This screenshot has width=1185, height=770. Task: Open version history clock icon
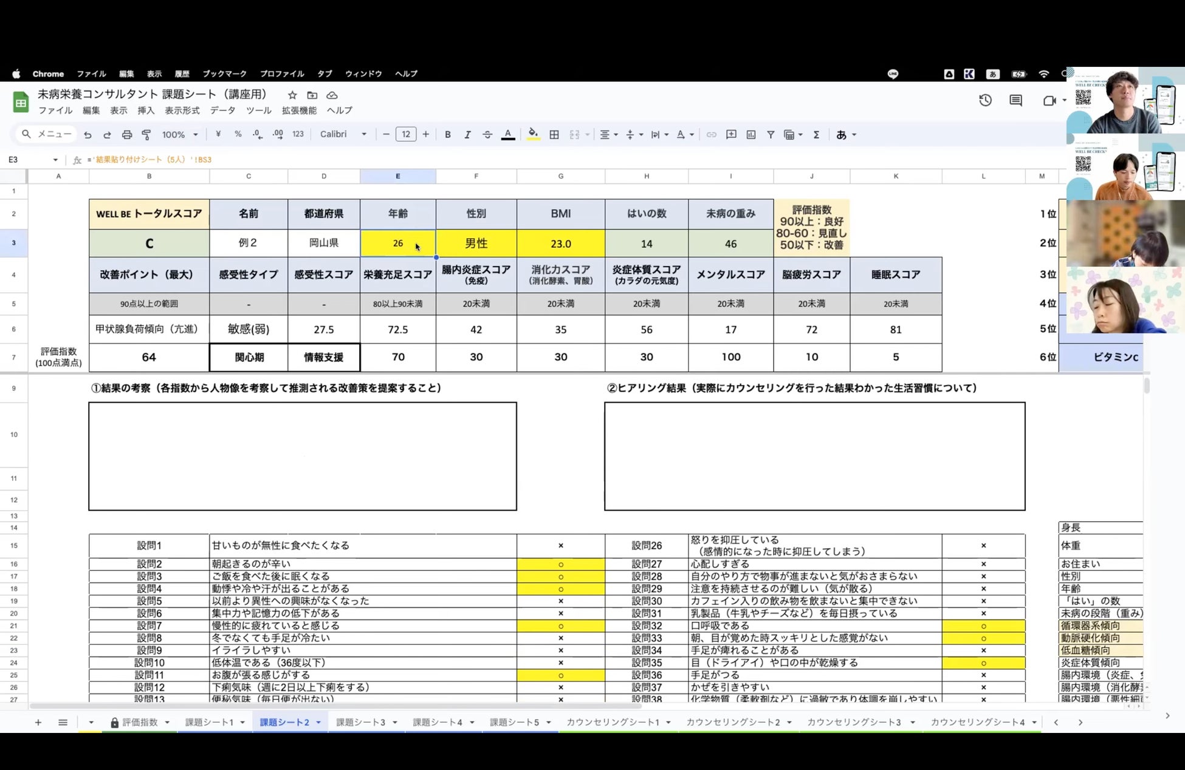pos(985,101)
